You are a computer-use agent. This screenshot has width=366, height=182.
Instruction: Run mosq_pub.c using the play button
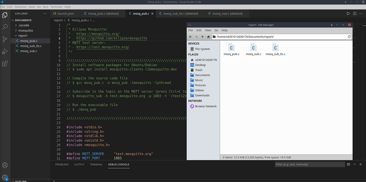pyautogui.click(x=348, y=13)
